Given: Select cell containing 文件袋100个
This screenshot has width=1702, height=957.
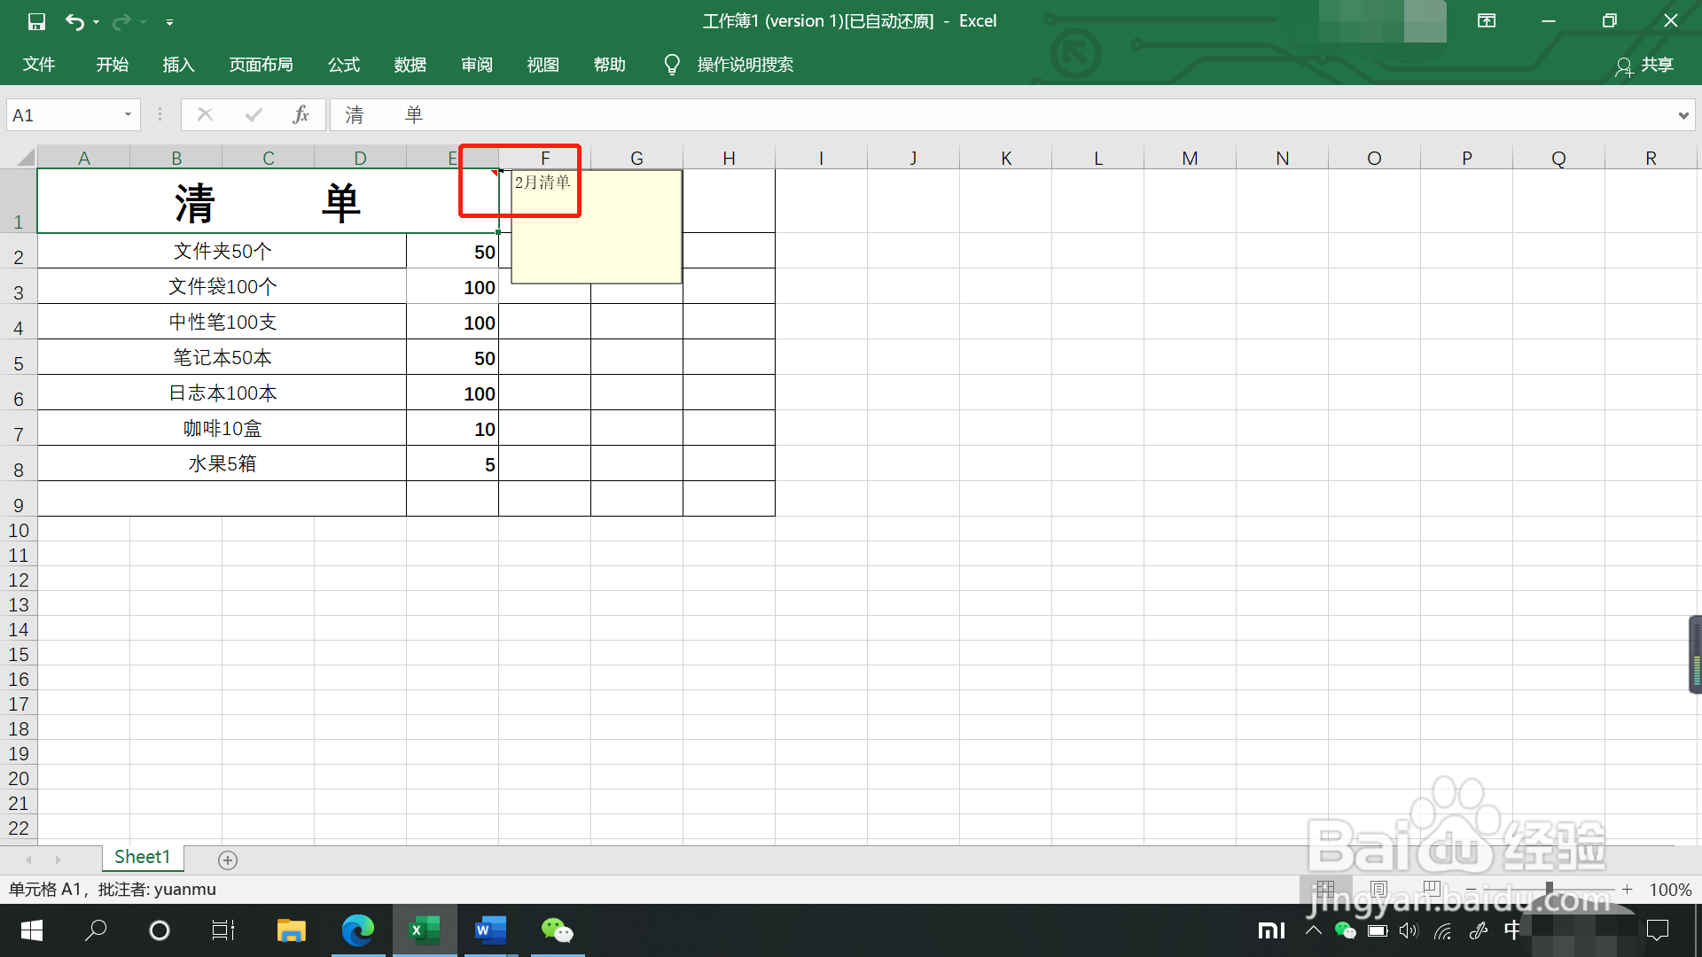Looking at the screenshot, I should click(222, 286).
